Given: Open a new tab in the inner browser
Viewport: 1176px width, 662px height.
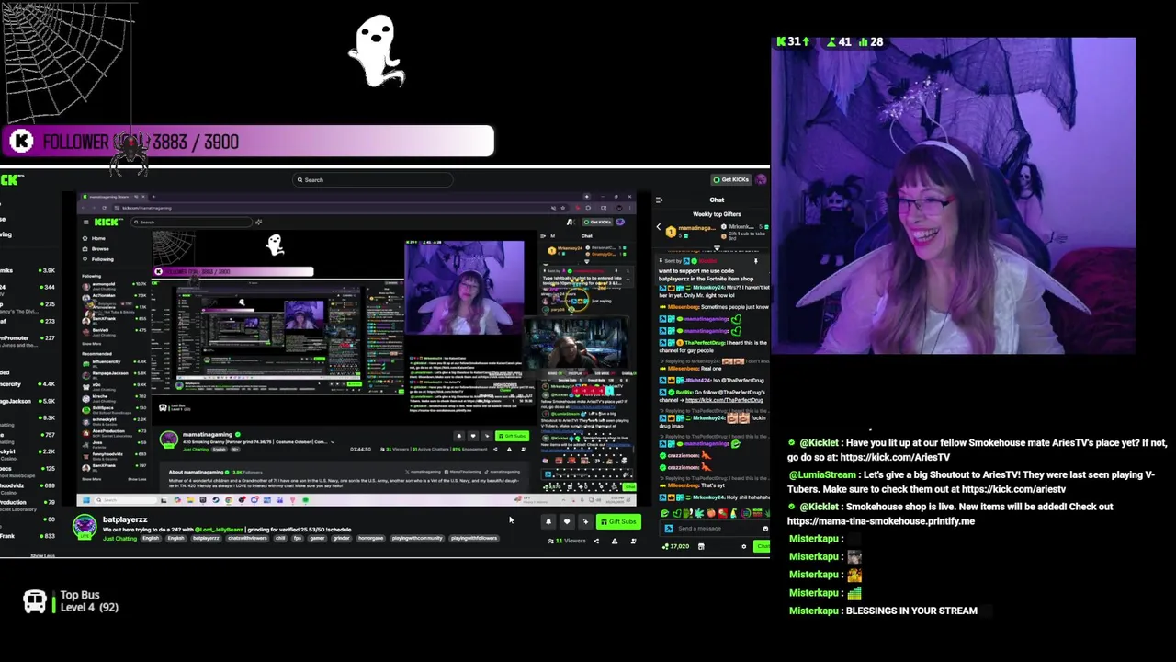Looking at the screenshot, I should 153,197.
